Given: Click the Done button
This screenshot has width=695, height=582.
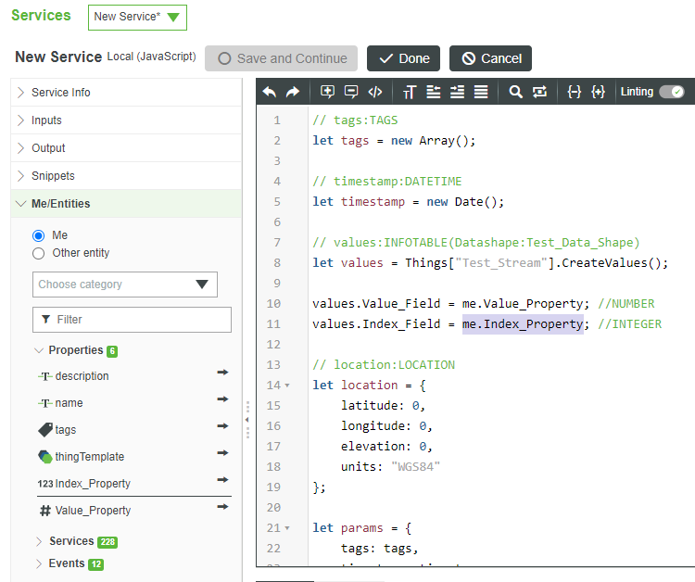Looking at the screenshot, I should pyautogui.click(x=403, y=58).
